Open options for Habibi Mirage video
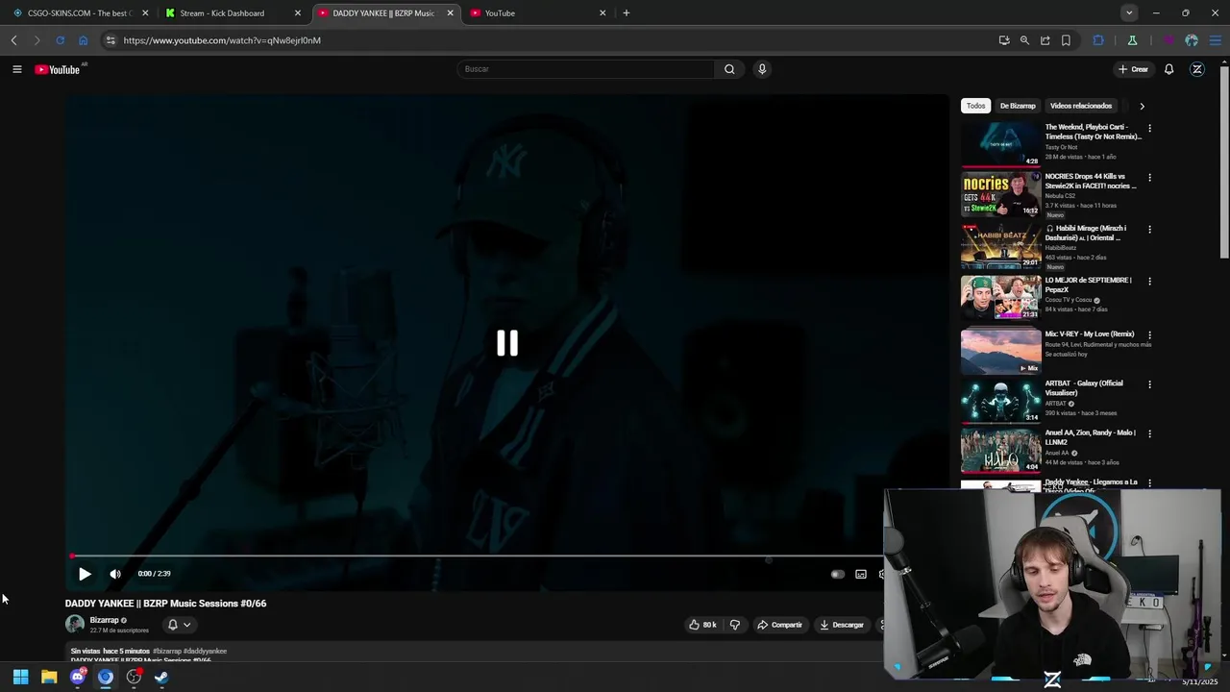The height and width of the screenshot is (692, 1230). coord(1149,229)
